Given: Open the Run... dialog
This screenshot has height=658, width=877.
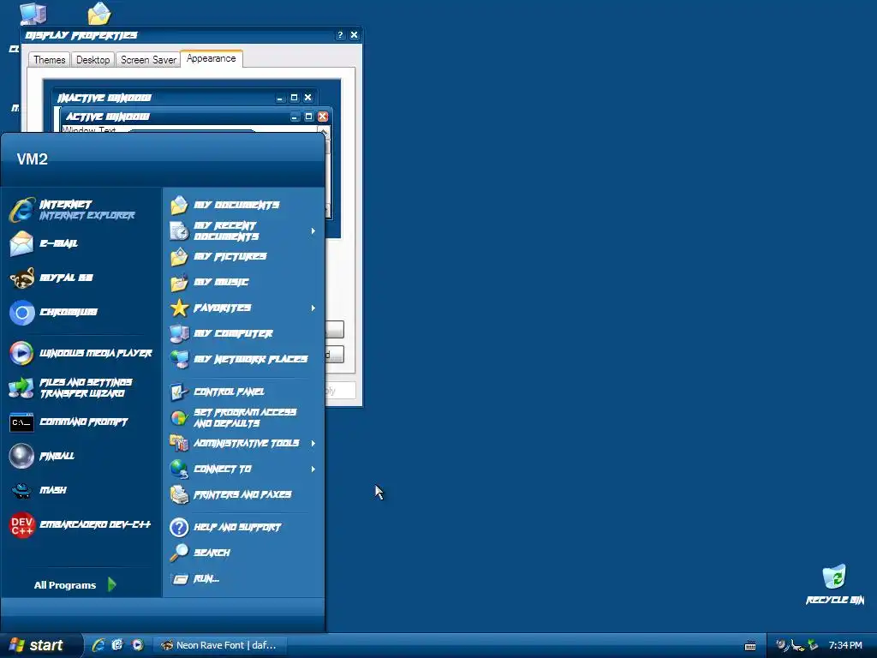Looking at the screenshot, I should (x=244, y=578).
